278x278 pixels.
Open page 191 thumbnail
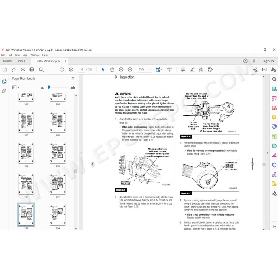26,184
